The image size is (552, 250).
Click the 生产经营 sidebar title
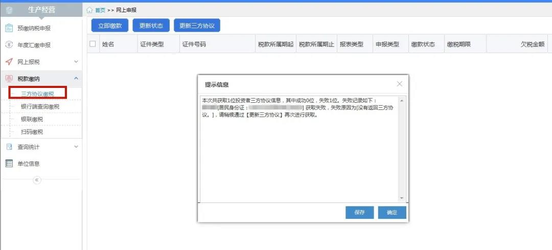[41, 10]
